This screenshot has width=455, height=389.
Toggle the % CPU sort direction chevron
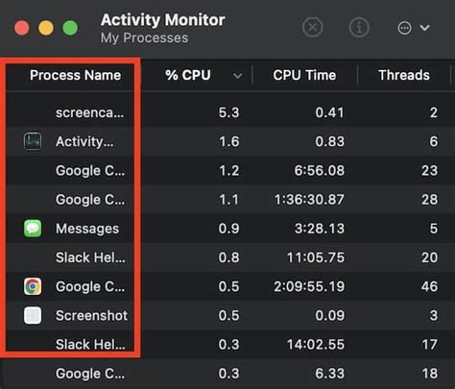click(237, 76)
